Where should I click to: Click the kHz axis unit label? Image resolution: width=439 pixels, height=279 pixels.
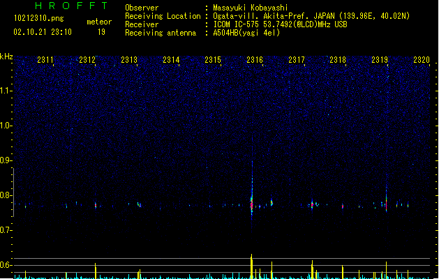(6, 56)
